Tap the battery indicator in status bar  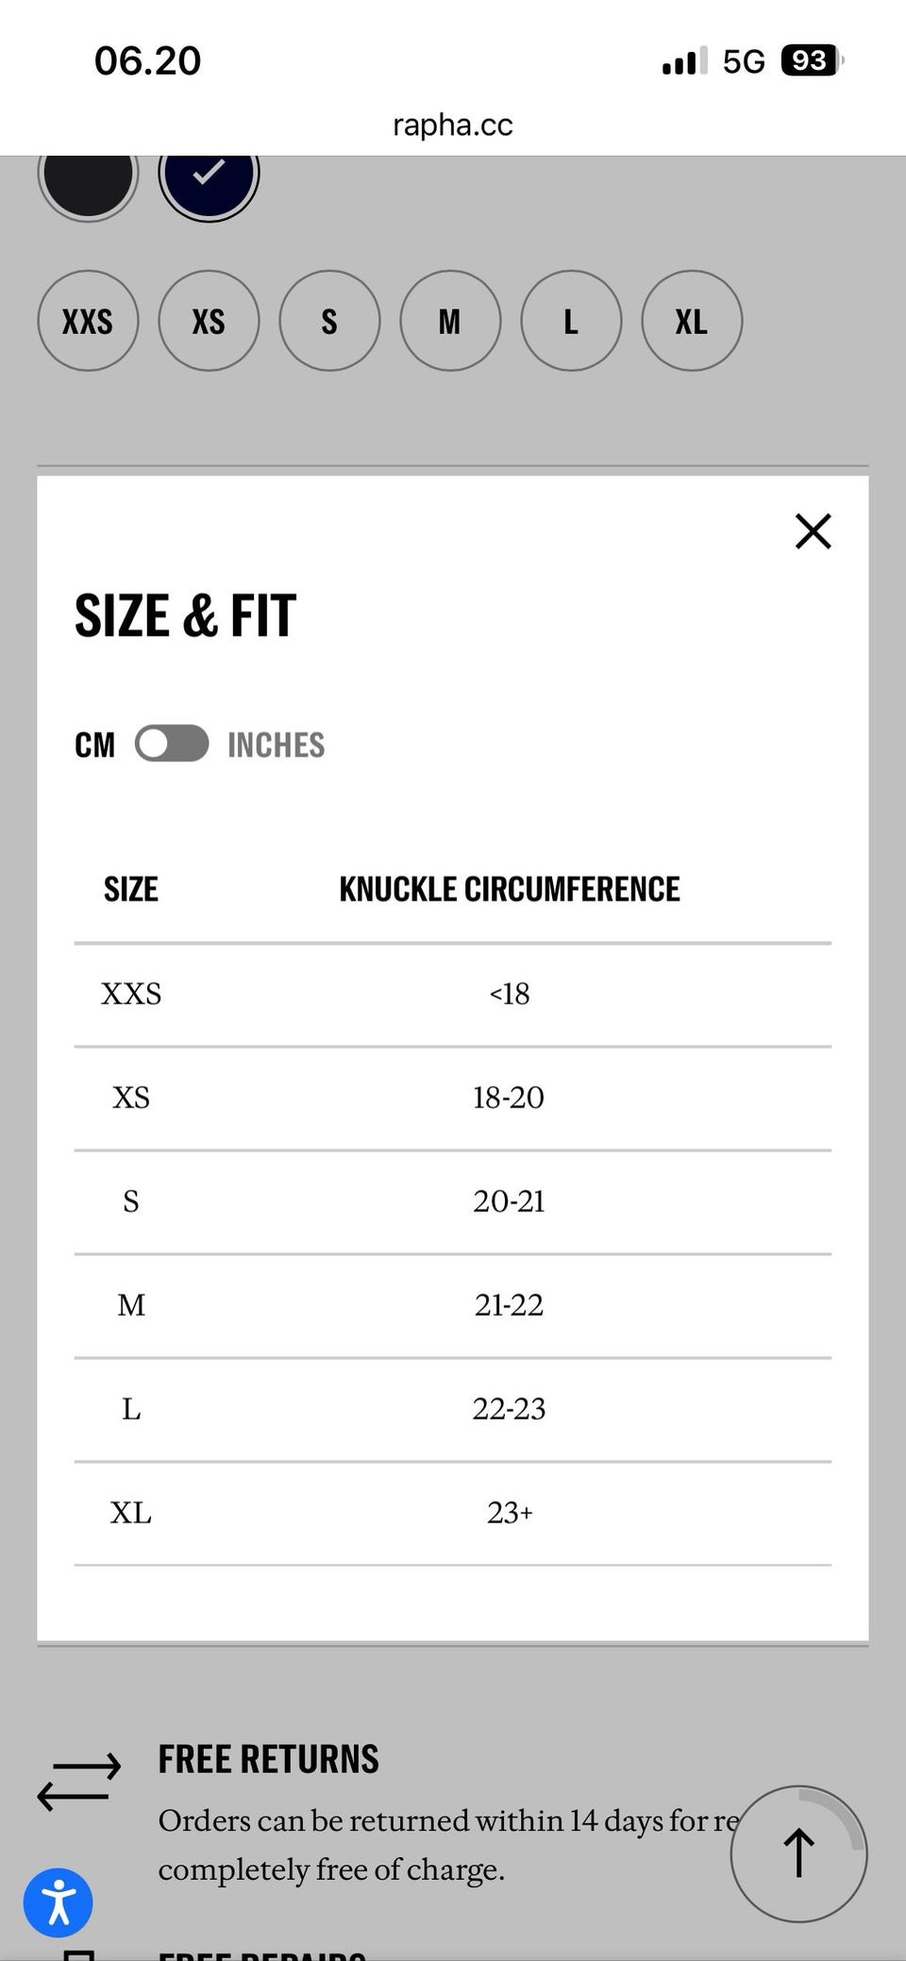coord(811,61)
